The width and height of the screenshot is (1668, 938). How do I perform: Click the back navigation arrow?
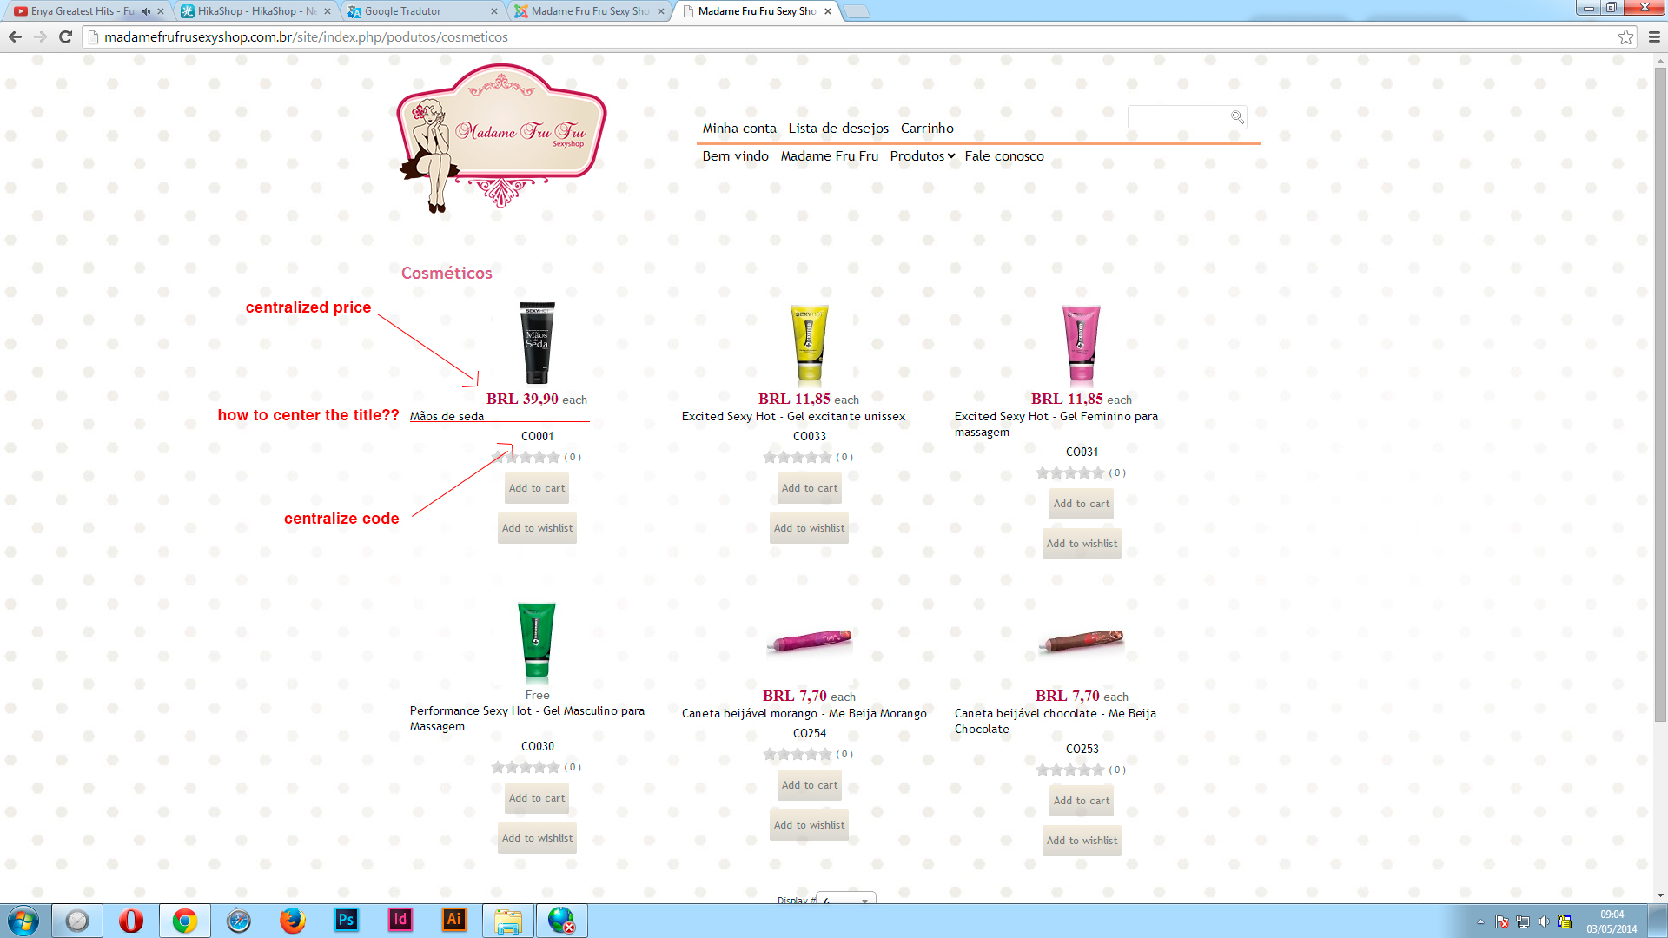coord(15,36)
